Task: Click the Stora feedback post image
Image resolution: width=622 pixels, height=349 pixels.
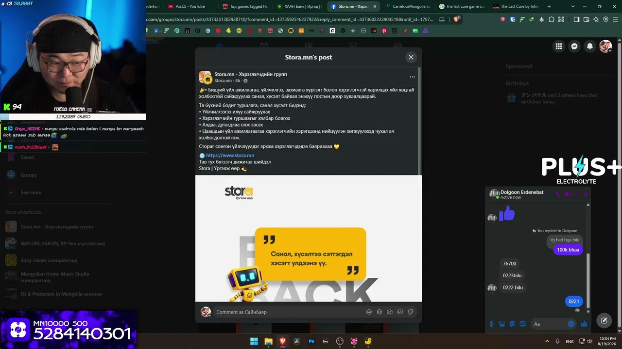Action: (x=309, y=238)
